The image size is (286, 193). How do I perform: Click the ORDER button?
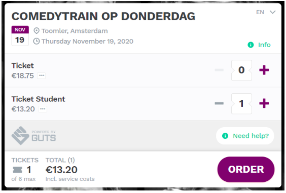click(246, 169)
